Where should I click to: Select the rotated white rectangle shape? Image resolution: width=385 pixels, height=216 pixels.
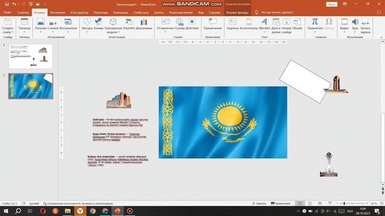point(305,82)
